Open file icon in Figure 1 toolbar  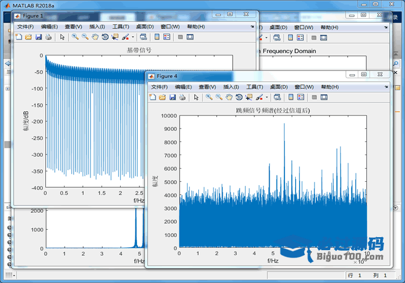coord(28,37)
